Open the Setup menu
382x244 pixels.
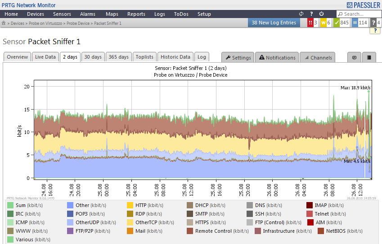coord(204,14)
